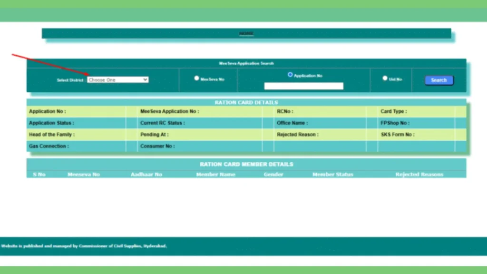Screen dimensions: 487x274
Task: Click the MeeSeva Application Search title
Action: [x=246, y=63]
